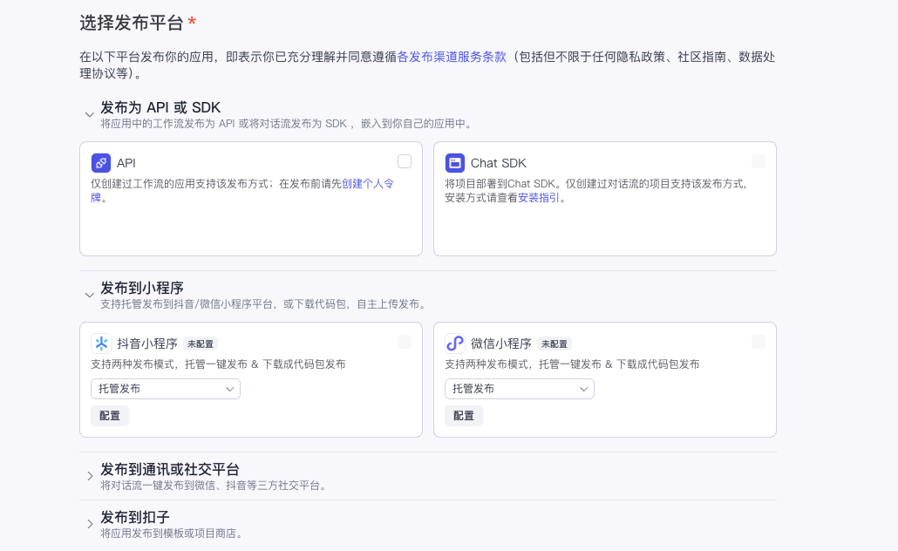Screen dimensions: 898x551
Task: Expand the 发布到扣子 section
Action: click(89, 523)
